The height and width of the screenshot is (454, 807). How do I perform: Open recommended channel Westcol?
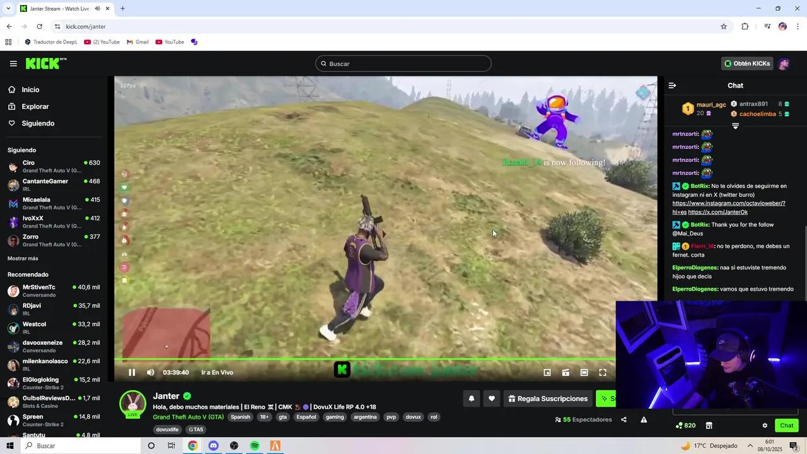click(54, 328)
